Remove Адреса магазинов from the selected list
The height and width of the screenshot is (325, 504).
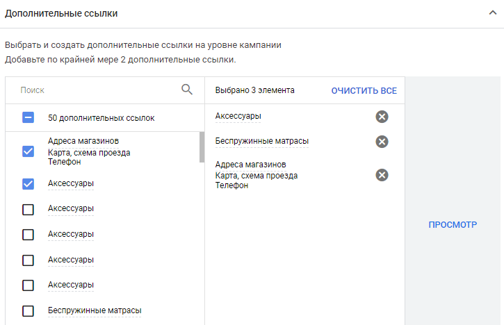coord(382,175)
